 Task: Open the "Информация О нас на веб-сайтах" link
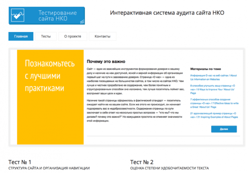pos(213,77)
